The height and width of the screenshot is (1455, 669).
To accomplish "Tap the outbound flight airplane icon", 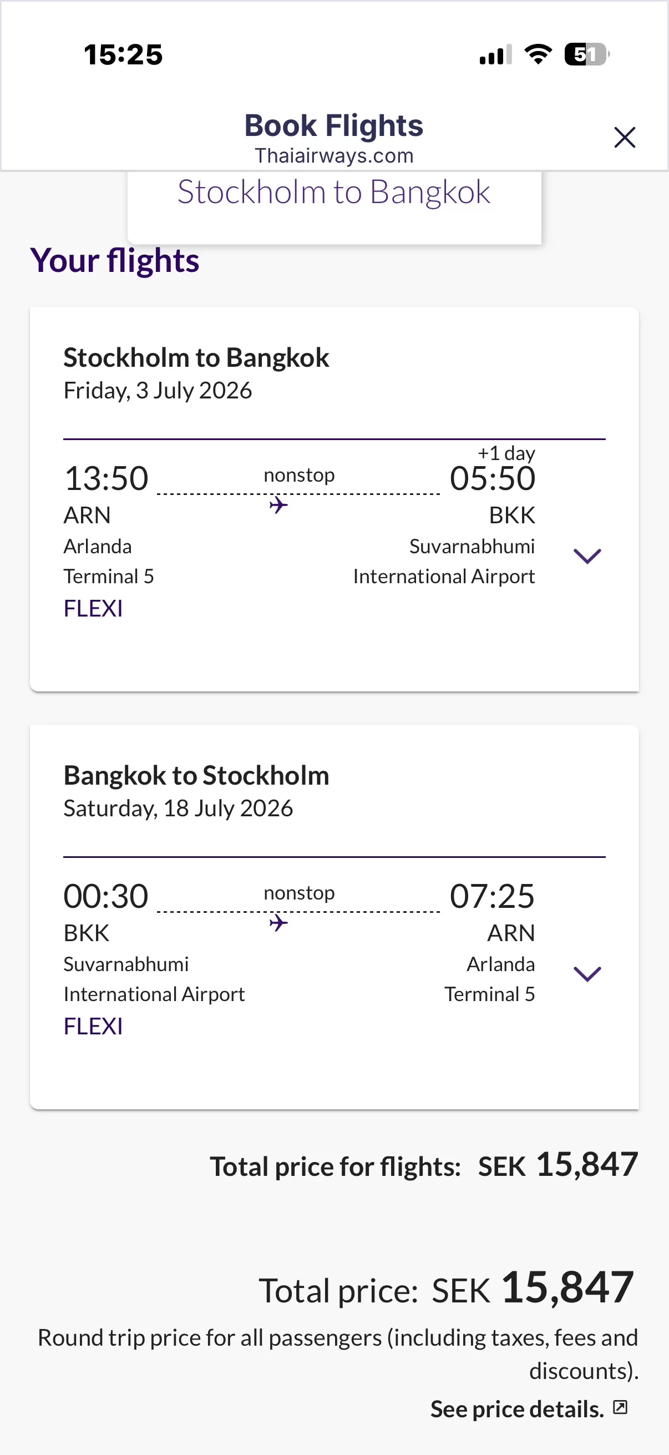I will point(278,505).
